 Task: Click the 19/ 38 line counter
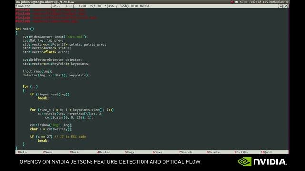(96, 6)
